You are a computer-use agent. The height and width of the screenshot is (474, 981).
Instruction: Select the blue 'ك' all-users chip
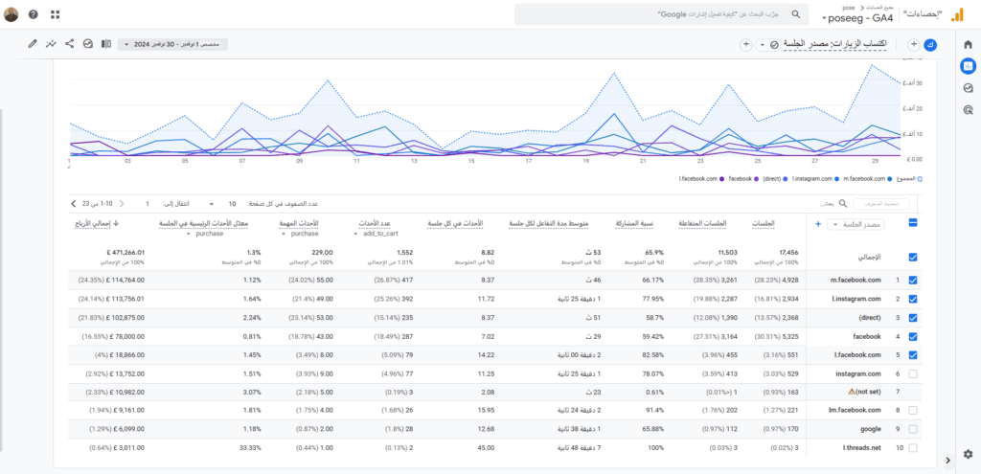pos(931,44)
